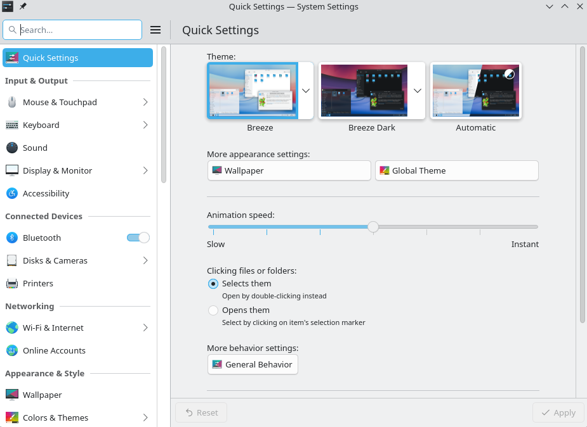Click the Display & Monitor icon
587x427 pixels.
12,170
